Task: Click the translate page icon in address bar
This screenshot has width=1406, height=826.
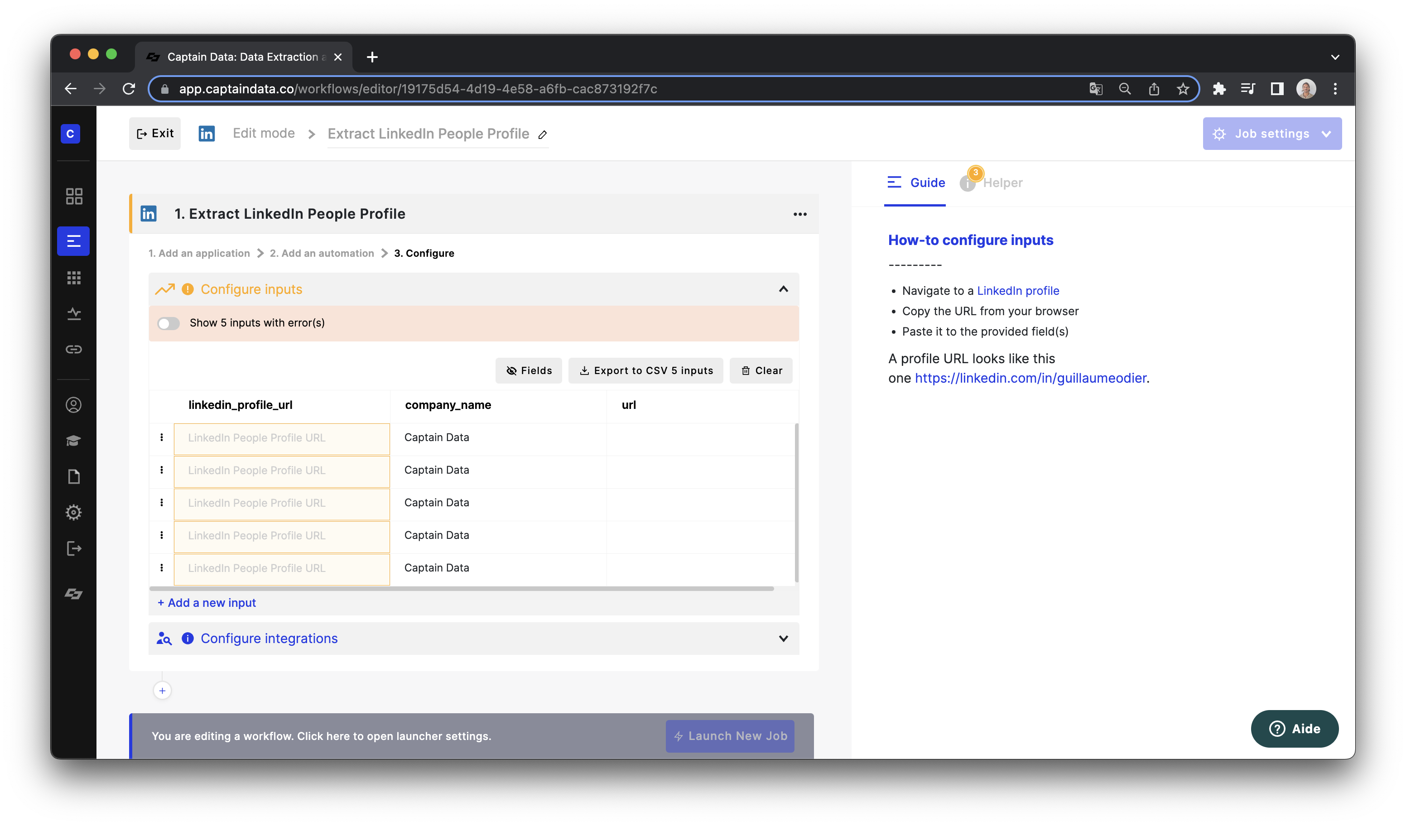Action: point(1096,89)
